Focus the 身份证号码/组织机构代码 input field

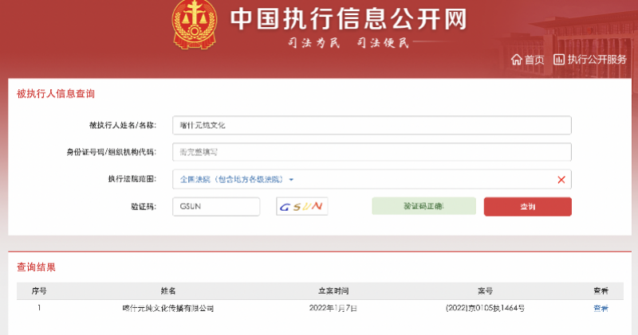[x=372, y=152]
